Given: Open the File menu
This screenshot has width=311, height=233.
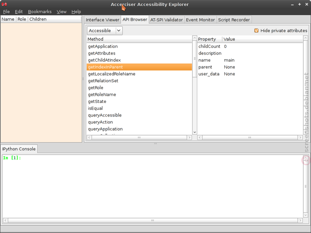Looking at the screenshot, I should [x=6, y=12].
